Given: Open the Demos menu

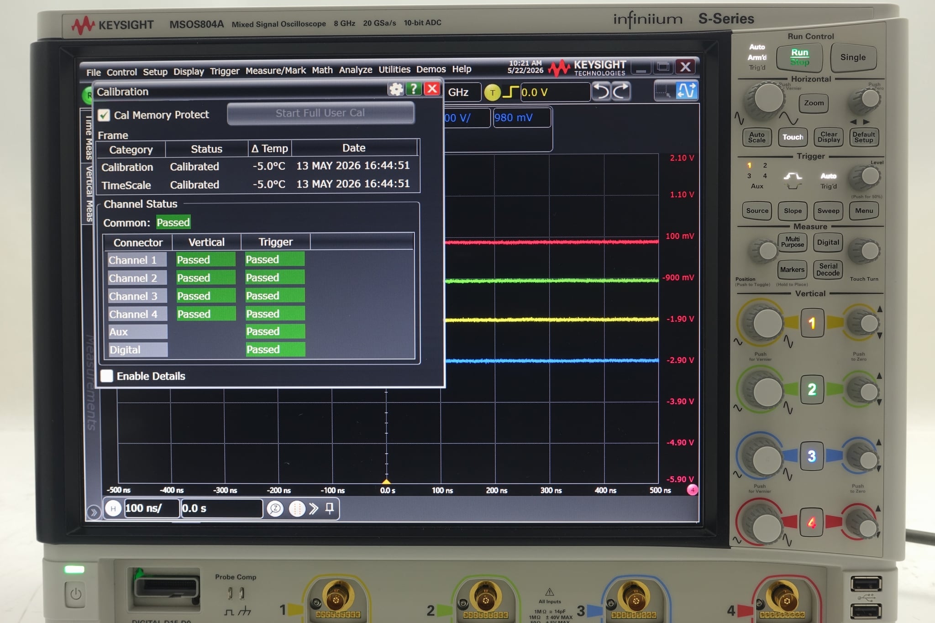Looking at the screenshot, I should (431, 69).
